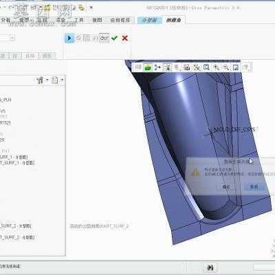275x275 pixels.
Task: Open the 渲染 ribbon tab
Action: (60, 20)
